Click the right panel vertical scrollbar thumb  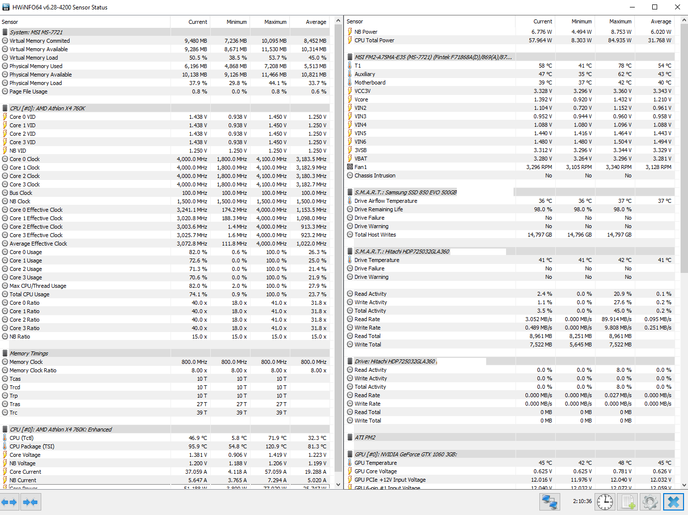(684, 148)
